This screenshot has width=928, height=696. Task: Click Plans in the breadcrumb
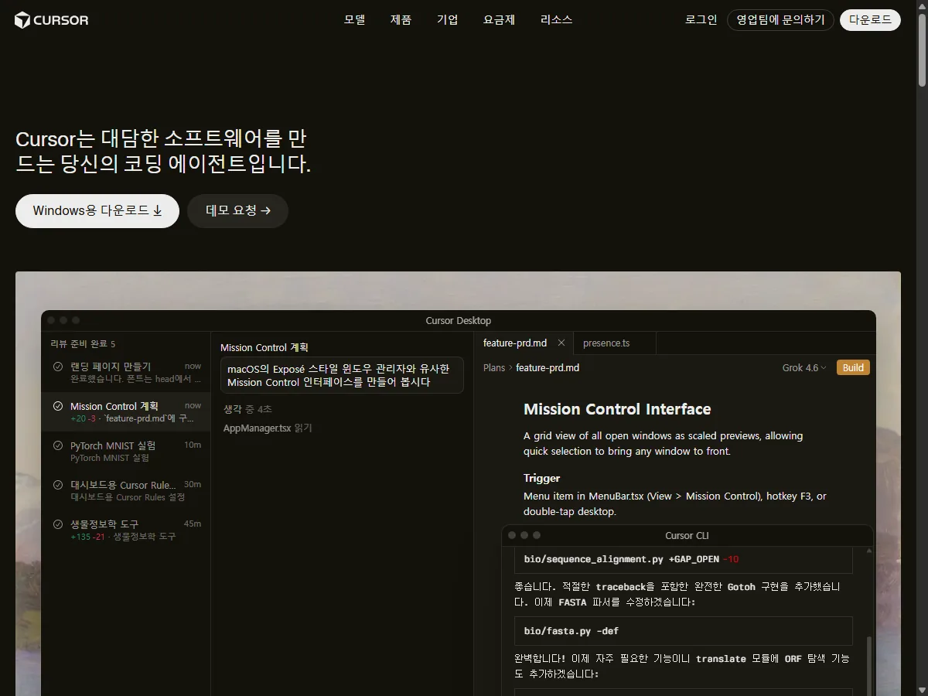(494, 367)
